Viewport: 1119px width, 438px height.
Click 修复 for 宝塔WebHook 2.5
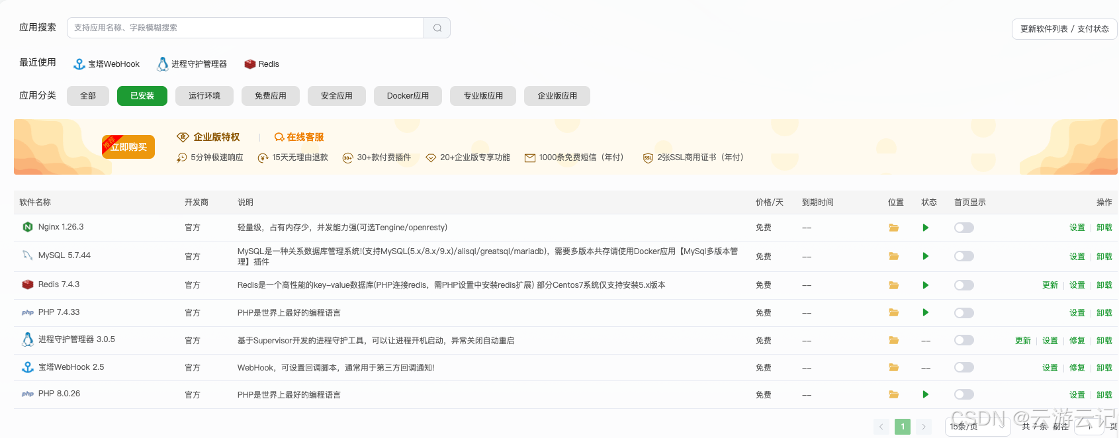[x=1077, y=368]
